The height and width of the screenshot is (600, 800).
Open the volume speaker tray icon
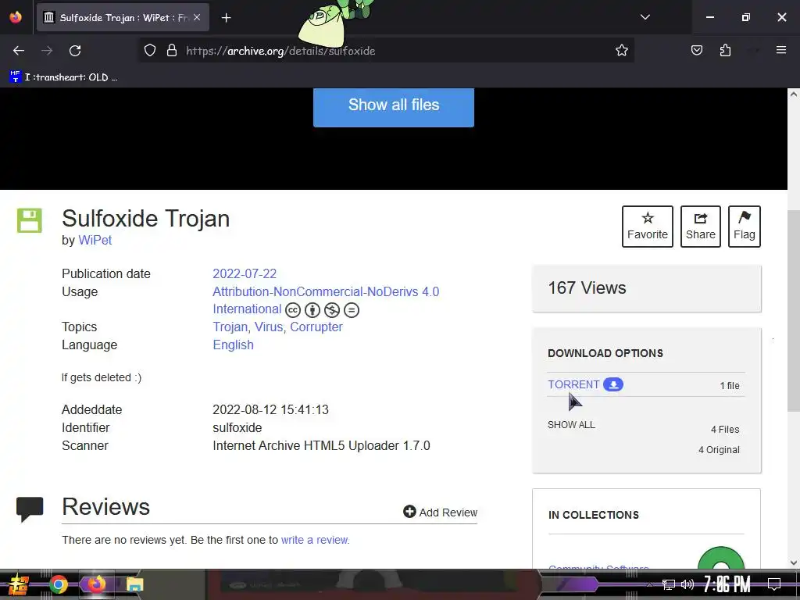[x=687, y=584]
